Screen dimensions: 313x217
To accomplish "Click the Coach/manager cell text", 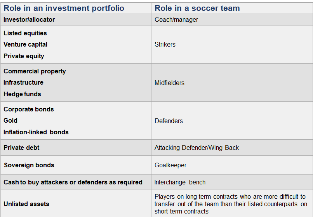I will (176, 19).
